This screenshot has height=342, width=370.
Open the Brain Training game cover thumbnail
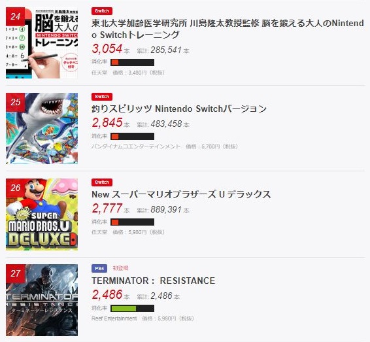[x=42, y=43]
